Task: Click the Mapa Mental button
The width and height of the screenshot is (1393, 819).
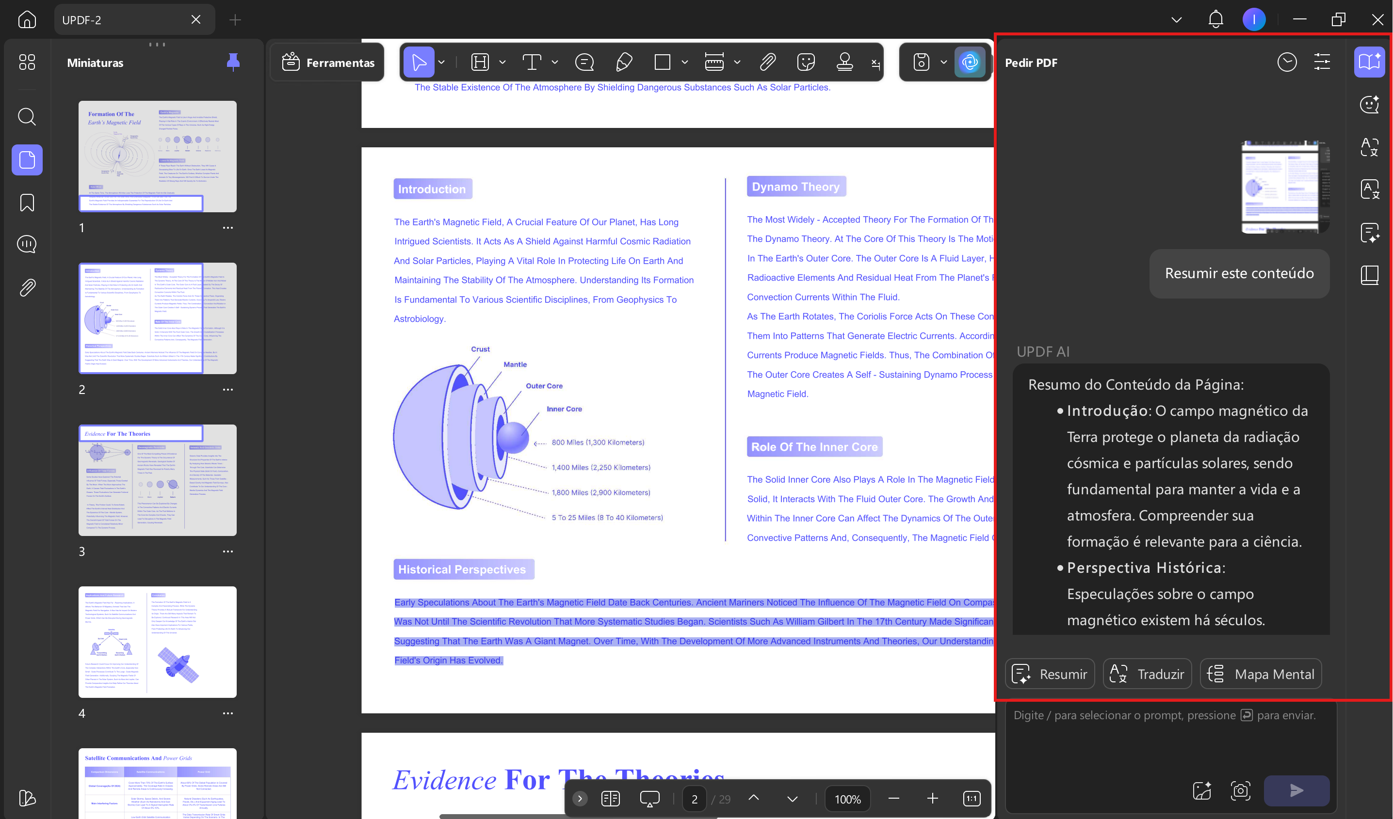Action: tap(1261, 674)
